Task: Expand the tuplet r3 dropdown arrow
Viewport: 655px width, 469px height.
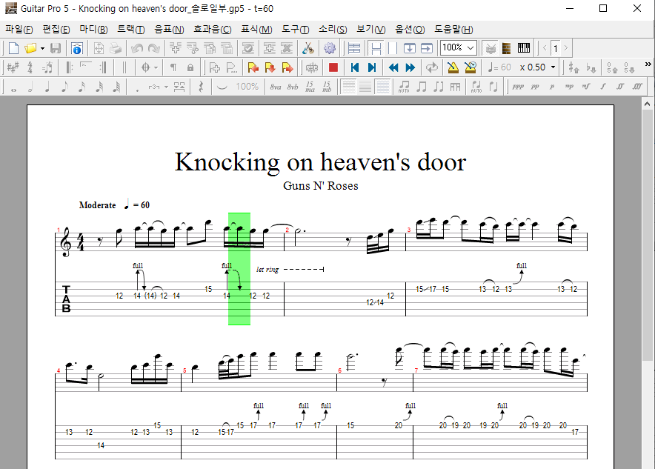Action: click(166, 87)
